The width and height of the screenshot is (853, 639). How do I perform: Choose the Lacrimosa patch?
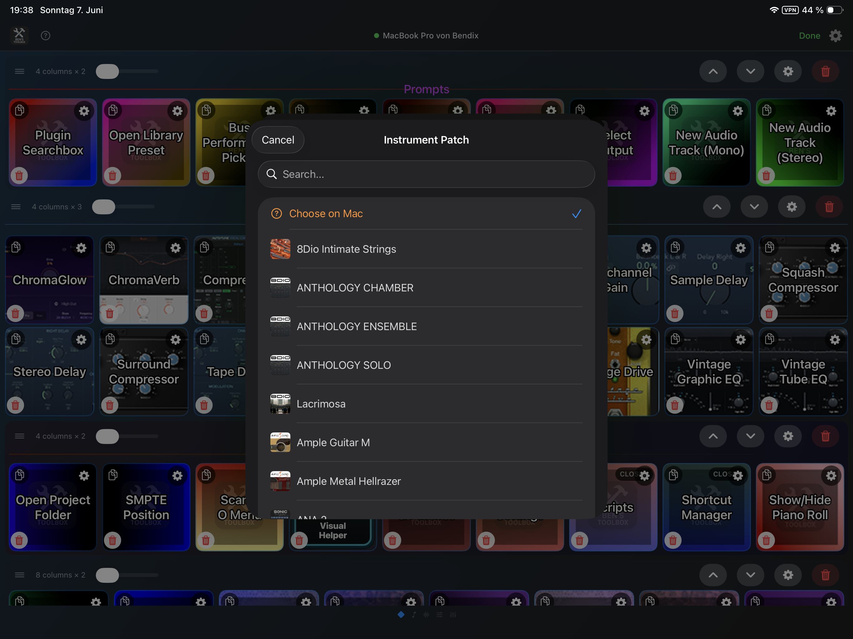coord(426,403)
